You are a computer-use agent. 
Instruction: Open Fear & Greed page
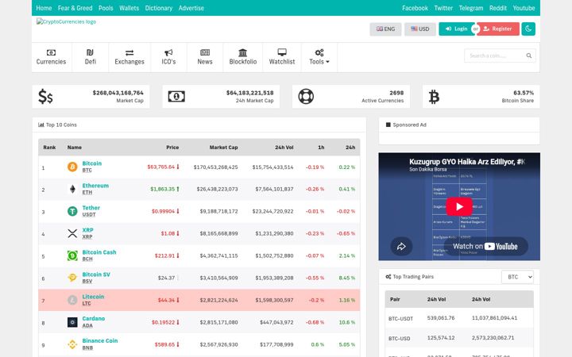point(75,8)
